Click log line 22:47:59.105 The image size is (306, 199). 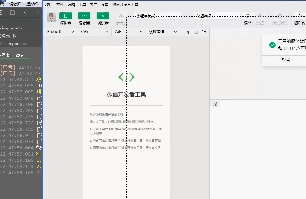click(x=21, y=160)
